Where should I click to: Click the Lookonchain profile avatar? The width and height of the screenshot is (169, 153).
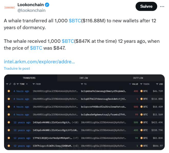(9, 7)
